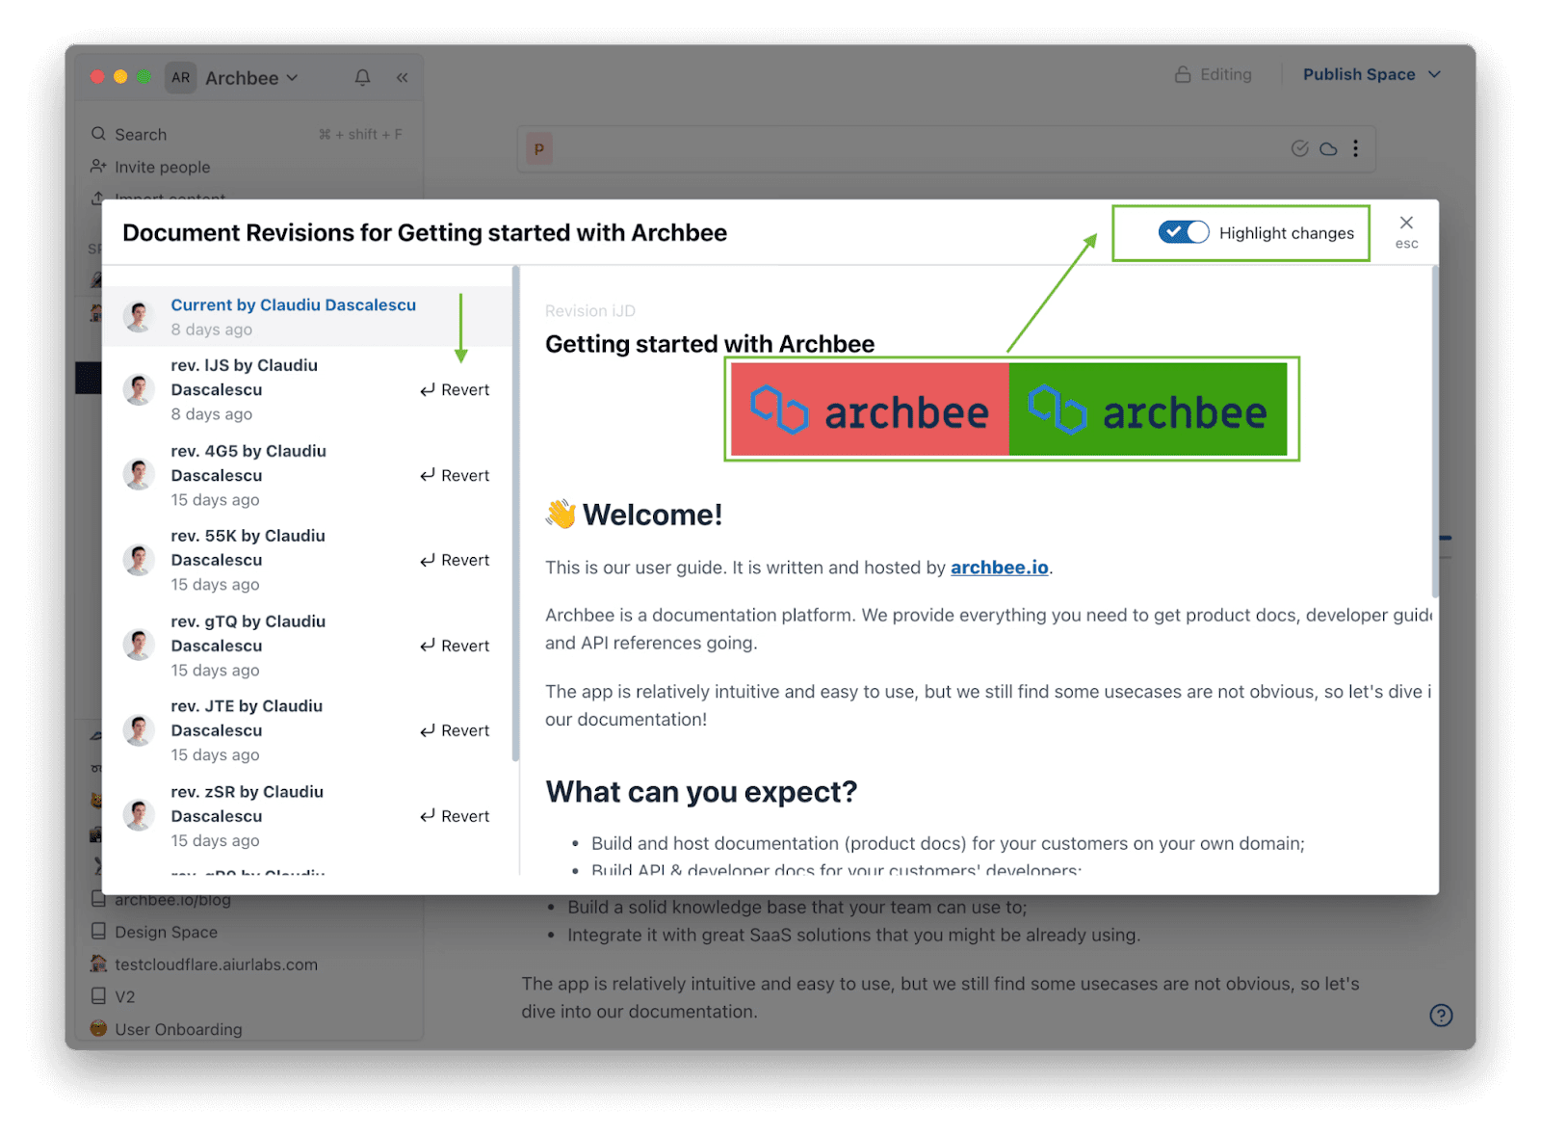Image resolution: width=1541 pixels, height=1136 pixels.
Task: Click Claudiu's avatar next to rev. 55K
Action: click(x=140, y=560)
